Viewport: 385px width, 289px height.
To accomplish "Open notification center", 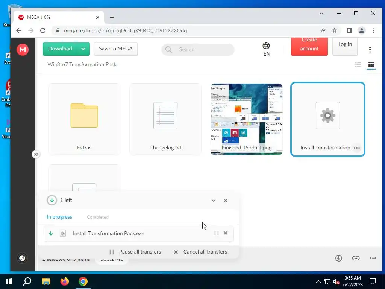I will coord(373,281).
